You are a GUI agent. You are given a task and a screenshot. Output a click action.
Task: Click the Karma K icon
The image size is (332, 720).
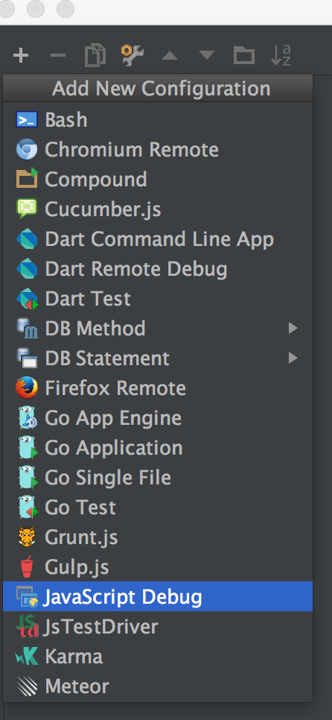(27, 656)
